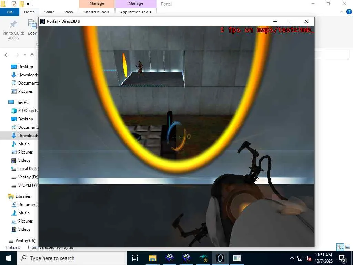Collapse the Explorer ribbon chevron
This screenshot has height=265, width=353.
342,12
